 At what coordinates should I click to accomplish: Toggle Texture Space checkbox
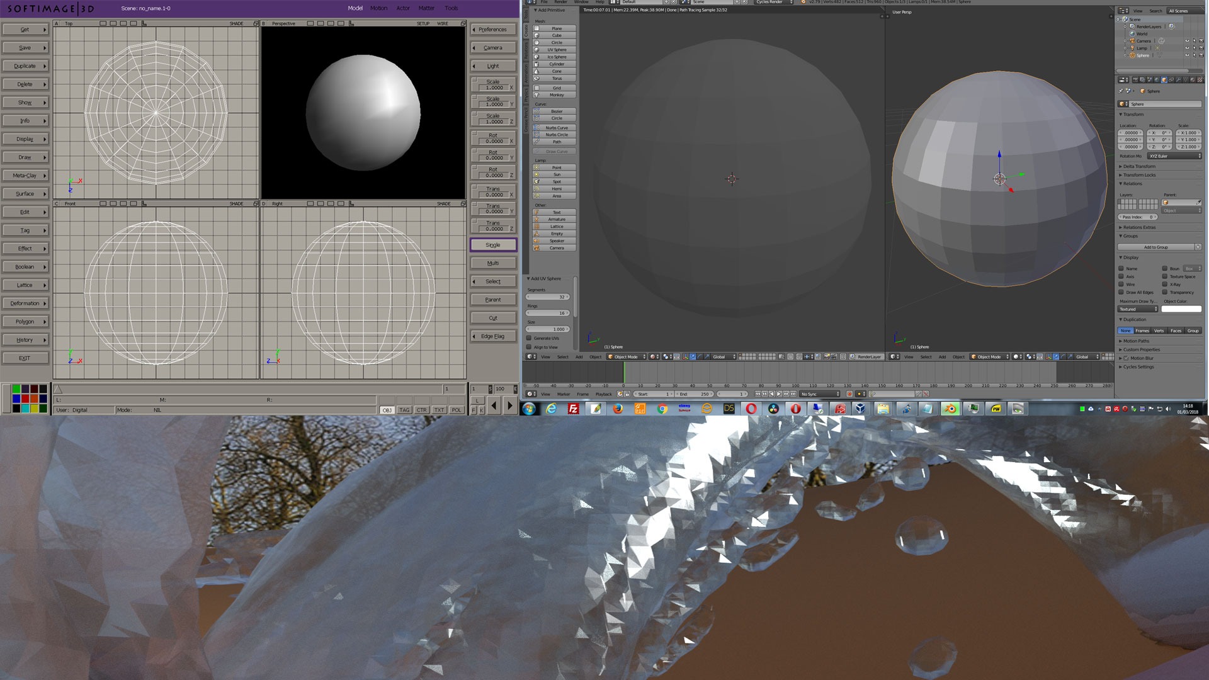(1164, 276)
